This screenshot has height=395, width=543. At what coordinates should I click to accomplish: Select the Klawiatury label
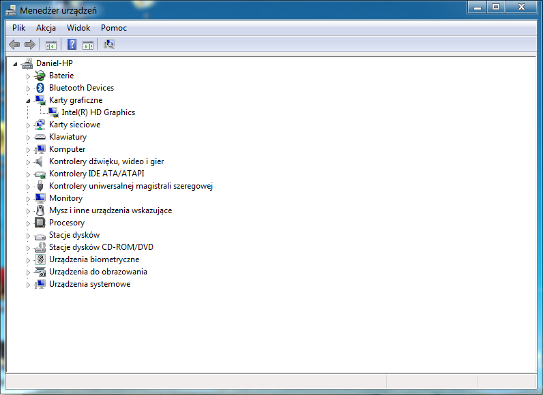[x=68, y=137]
